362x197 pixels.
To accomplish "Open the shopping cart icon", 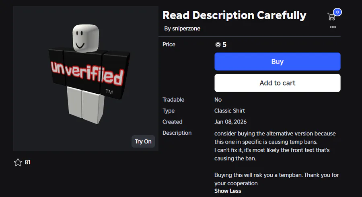I will pos(331,16).
